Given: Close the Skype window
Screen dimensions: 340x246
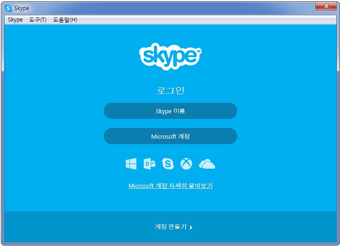Looking at the screenshot, I should click(326, 6).
